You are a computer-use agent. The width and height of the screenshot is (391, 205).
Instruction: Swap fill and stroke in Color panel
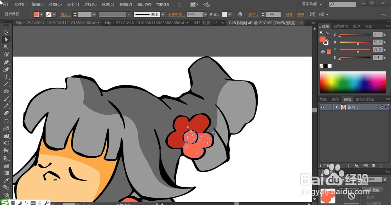click(327, 33)
